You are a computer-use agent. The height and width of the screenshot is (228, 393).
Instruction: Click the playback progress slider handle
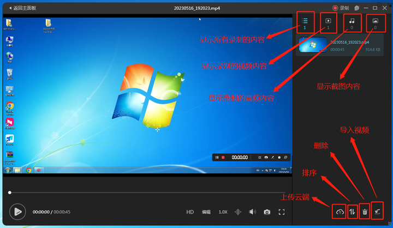(x=10, y=193)
